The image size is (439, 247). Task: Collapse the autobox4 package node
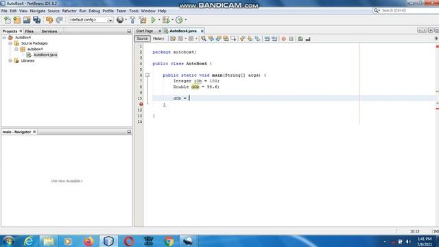pyautogui.click(x=16, y=49)
